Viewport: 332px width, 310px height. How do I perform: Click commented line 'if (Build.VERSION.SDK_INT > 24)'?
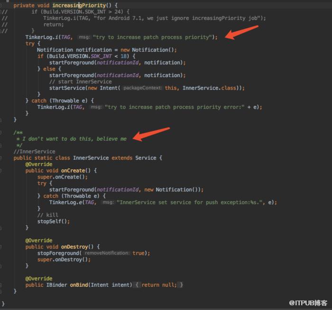click(81, 12)
